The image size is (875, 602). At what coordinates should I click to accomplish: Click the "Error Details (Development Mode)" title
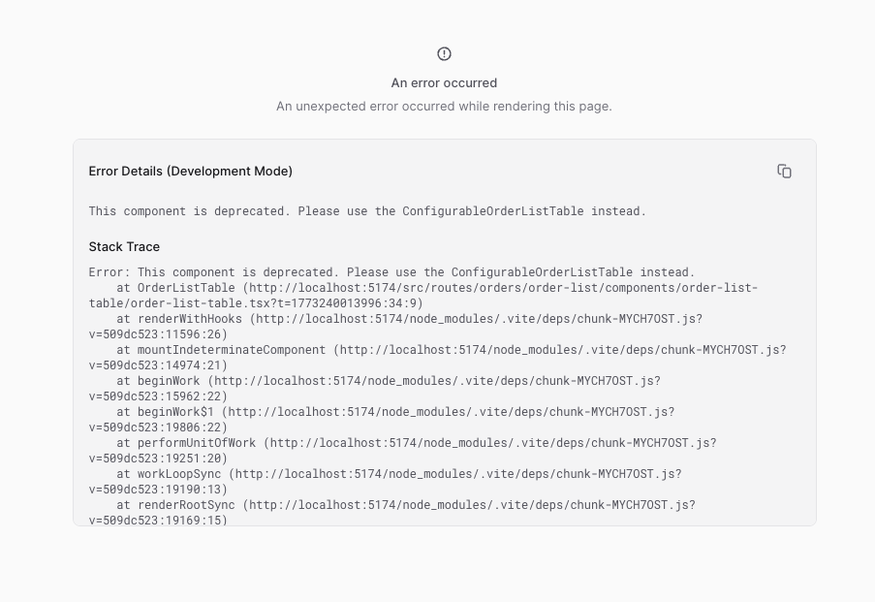coord(191,172)
